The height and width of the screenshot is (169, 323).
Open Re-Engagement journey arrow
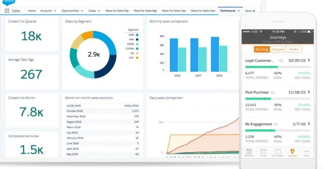pos(309,123)
